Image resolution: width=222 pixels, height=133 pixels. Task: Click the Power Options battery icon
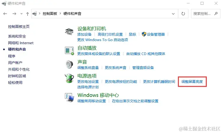69,78
